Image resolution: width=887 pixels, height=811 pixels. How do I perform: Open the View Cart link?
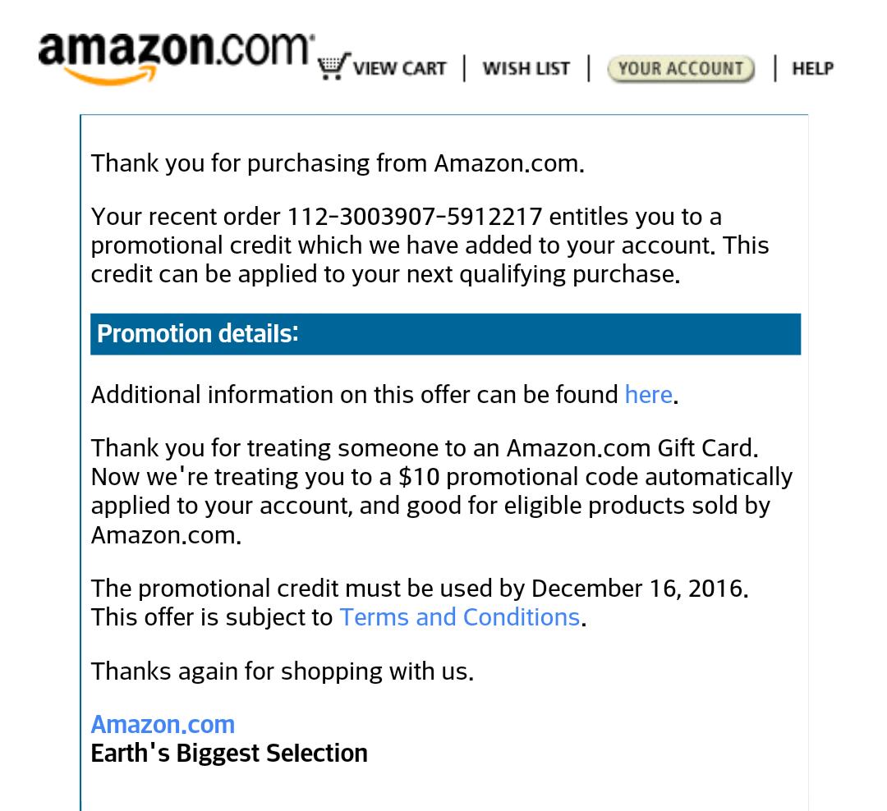point(400,68)
